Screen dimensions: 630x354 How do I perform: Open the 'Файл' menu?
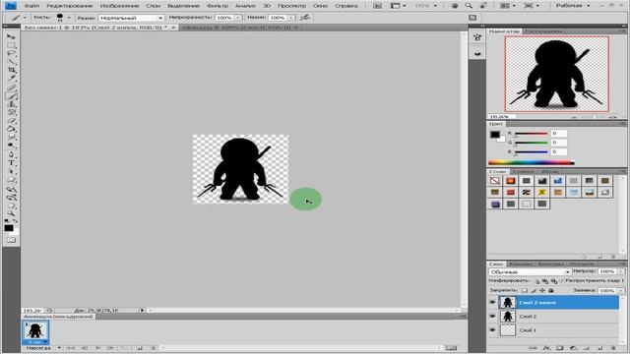coord(31,6)
